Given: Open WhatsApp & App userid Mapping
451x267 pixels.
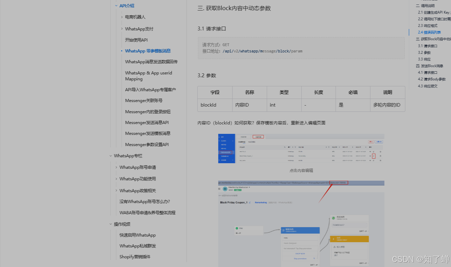Looking at the screenshot, I should pyautogui.click(x=149, y=76).
